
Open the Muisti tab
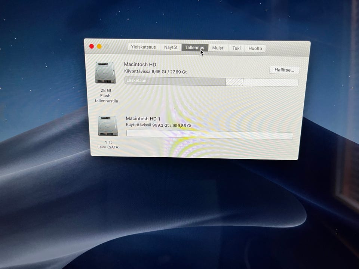click(218, 48)
